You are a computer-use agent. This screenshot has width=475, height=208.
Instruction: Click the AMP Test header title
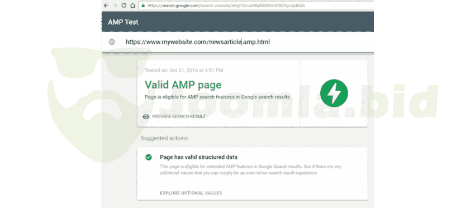(123, 22)
